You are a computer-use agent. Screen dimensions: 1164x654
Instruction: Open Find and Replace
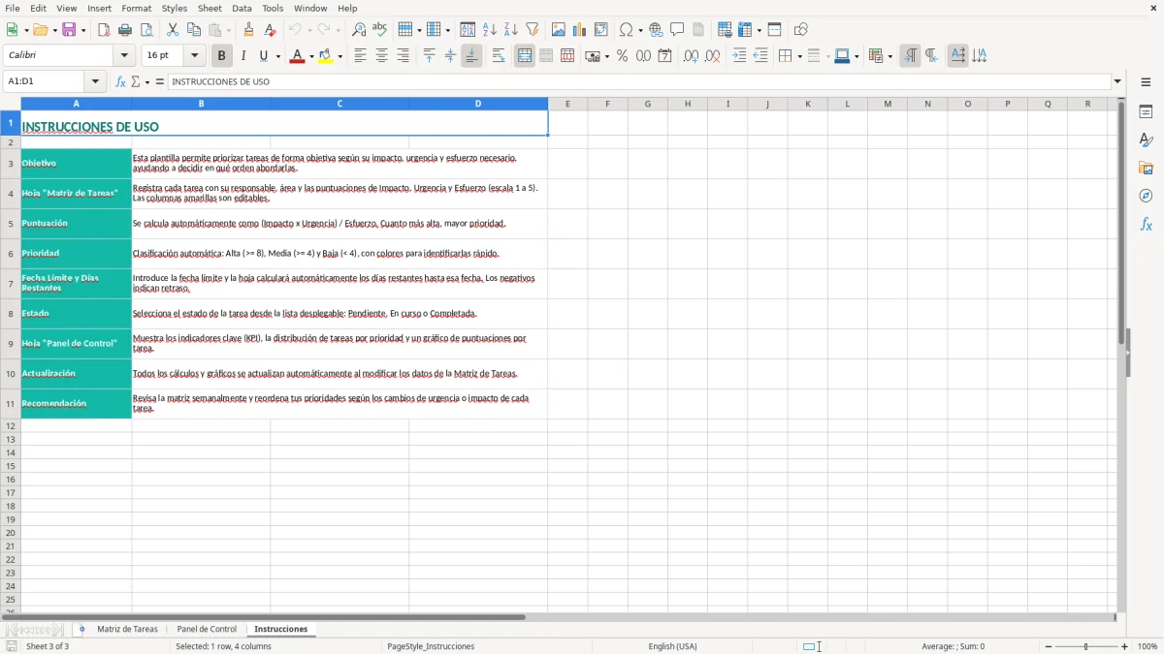point(359,30)
